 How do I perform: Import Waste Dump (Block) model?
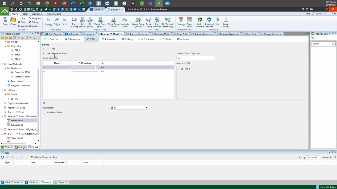(100, 23)
